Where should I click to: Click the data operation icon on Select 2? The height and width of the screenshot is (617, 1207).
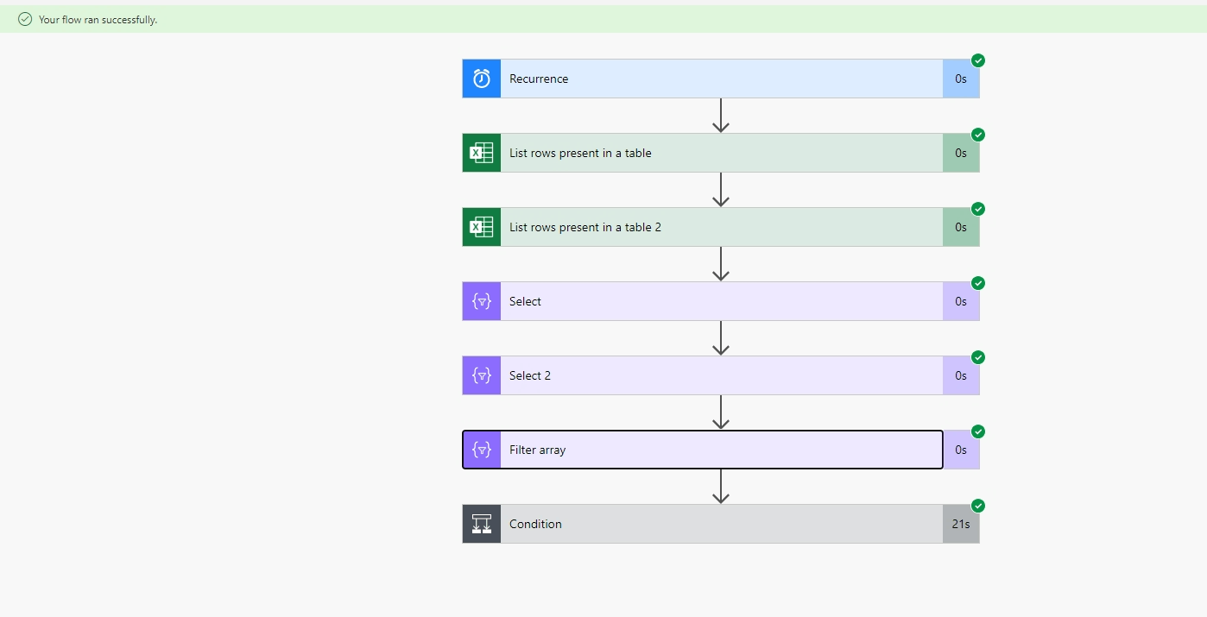(480, 375)
